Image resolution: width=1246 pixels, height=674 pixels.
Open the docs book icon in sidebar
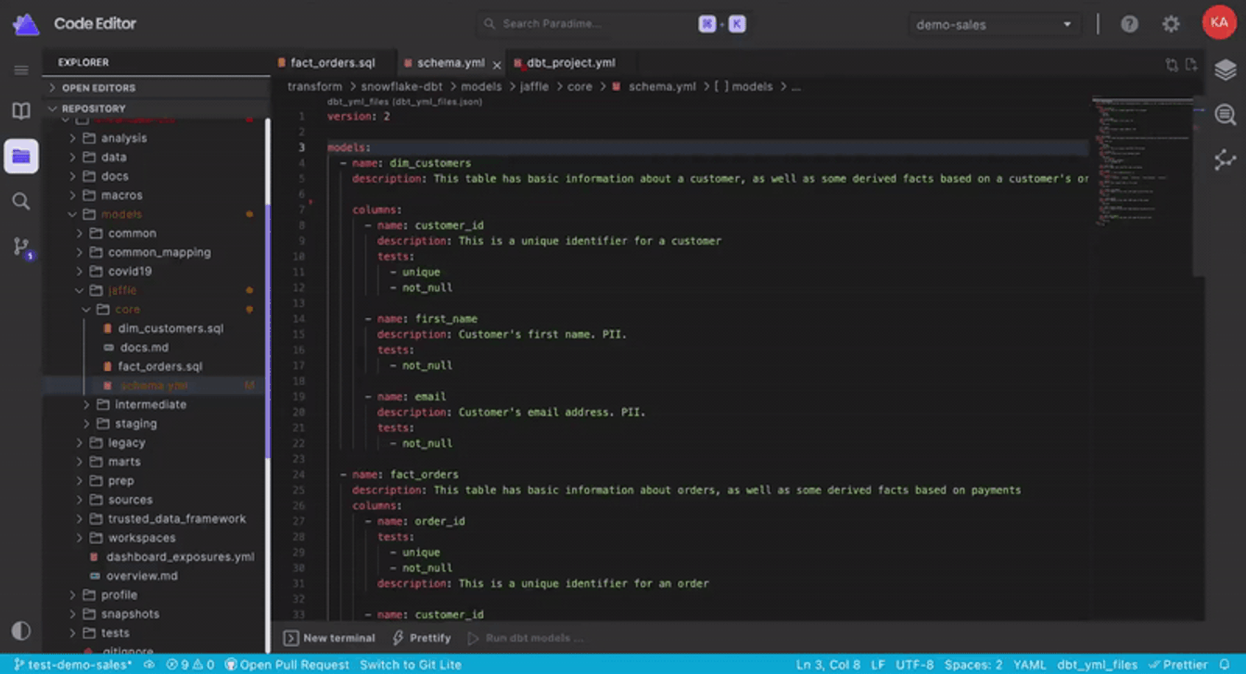(20, 111)
